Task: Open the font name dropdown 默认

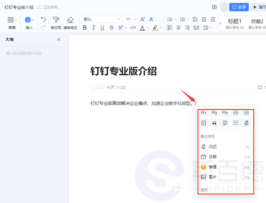Action: 101,20
